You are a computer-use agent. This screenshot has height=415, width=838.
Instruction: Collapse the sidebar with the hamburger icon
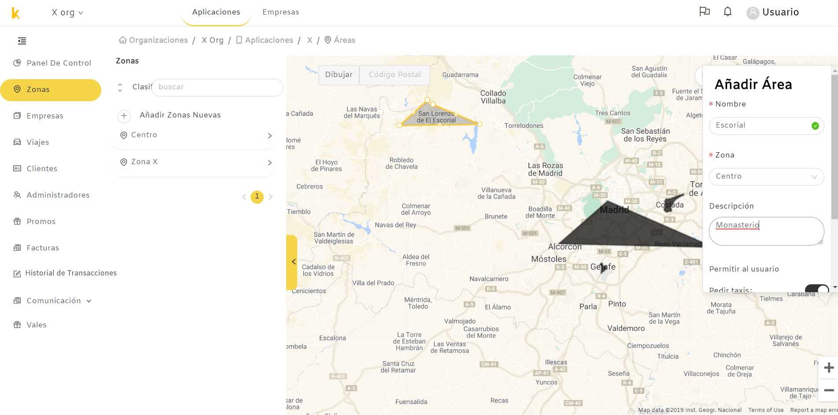coord(22,41)
